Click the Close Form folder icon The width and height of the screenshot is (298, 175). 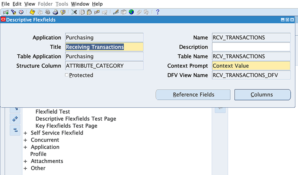tap(63, 12)
